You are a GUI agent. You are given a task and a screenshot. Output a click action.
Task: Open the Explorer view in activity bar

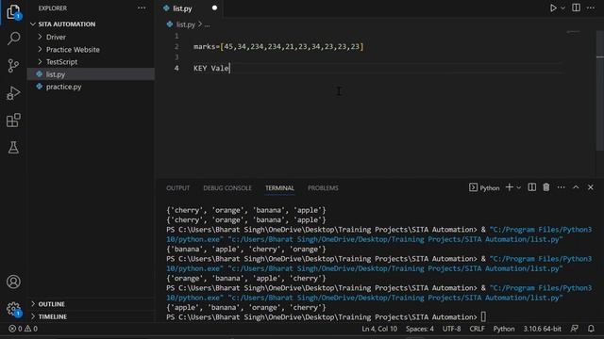(13, 11)
